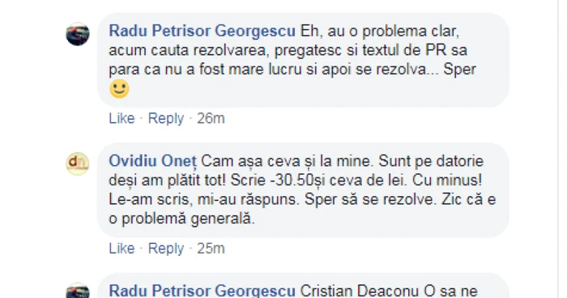This screenshot has width=567, height=298.
Task: Open Radu Petrisor Georgescu's avatar on top comment
Action: coord(78,34)
